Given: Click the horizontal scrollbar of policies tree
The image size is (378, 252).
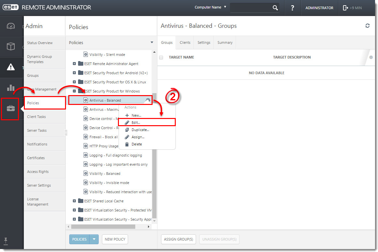Looking at the screenshot, I should (x=103, y=227).
